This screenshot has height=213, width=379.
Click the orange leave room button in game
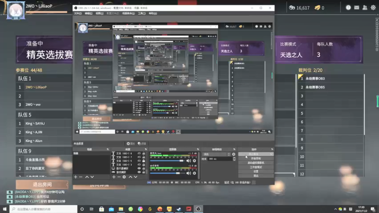pyautogui.click(x=42, y=185)
